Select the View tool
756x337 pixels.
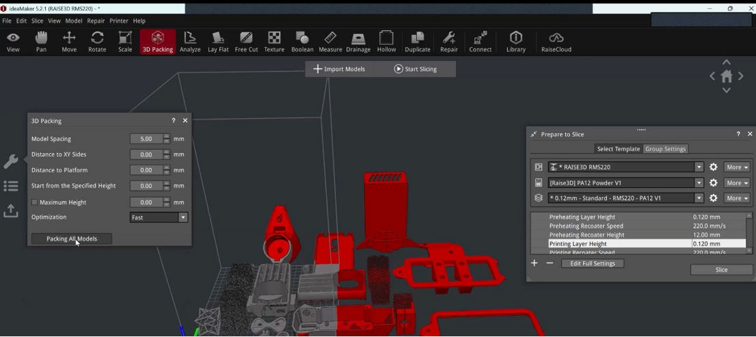point(13,42)
